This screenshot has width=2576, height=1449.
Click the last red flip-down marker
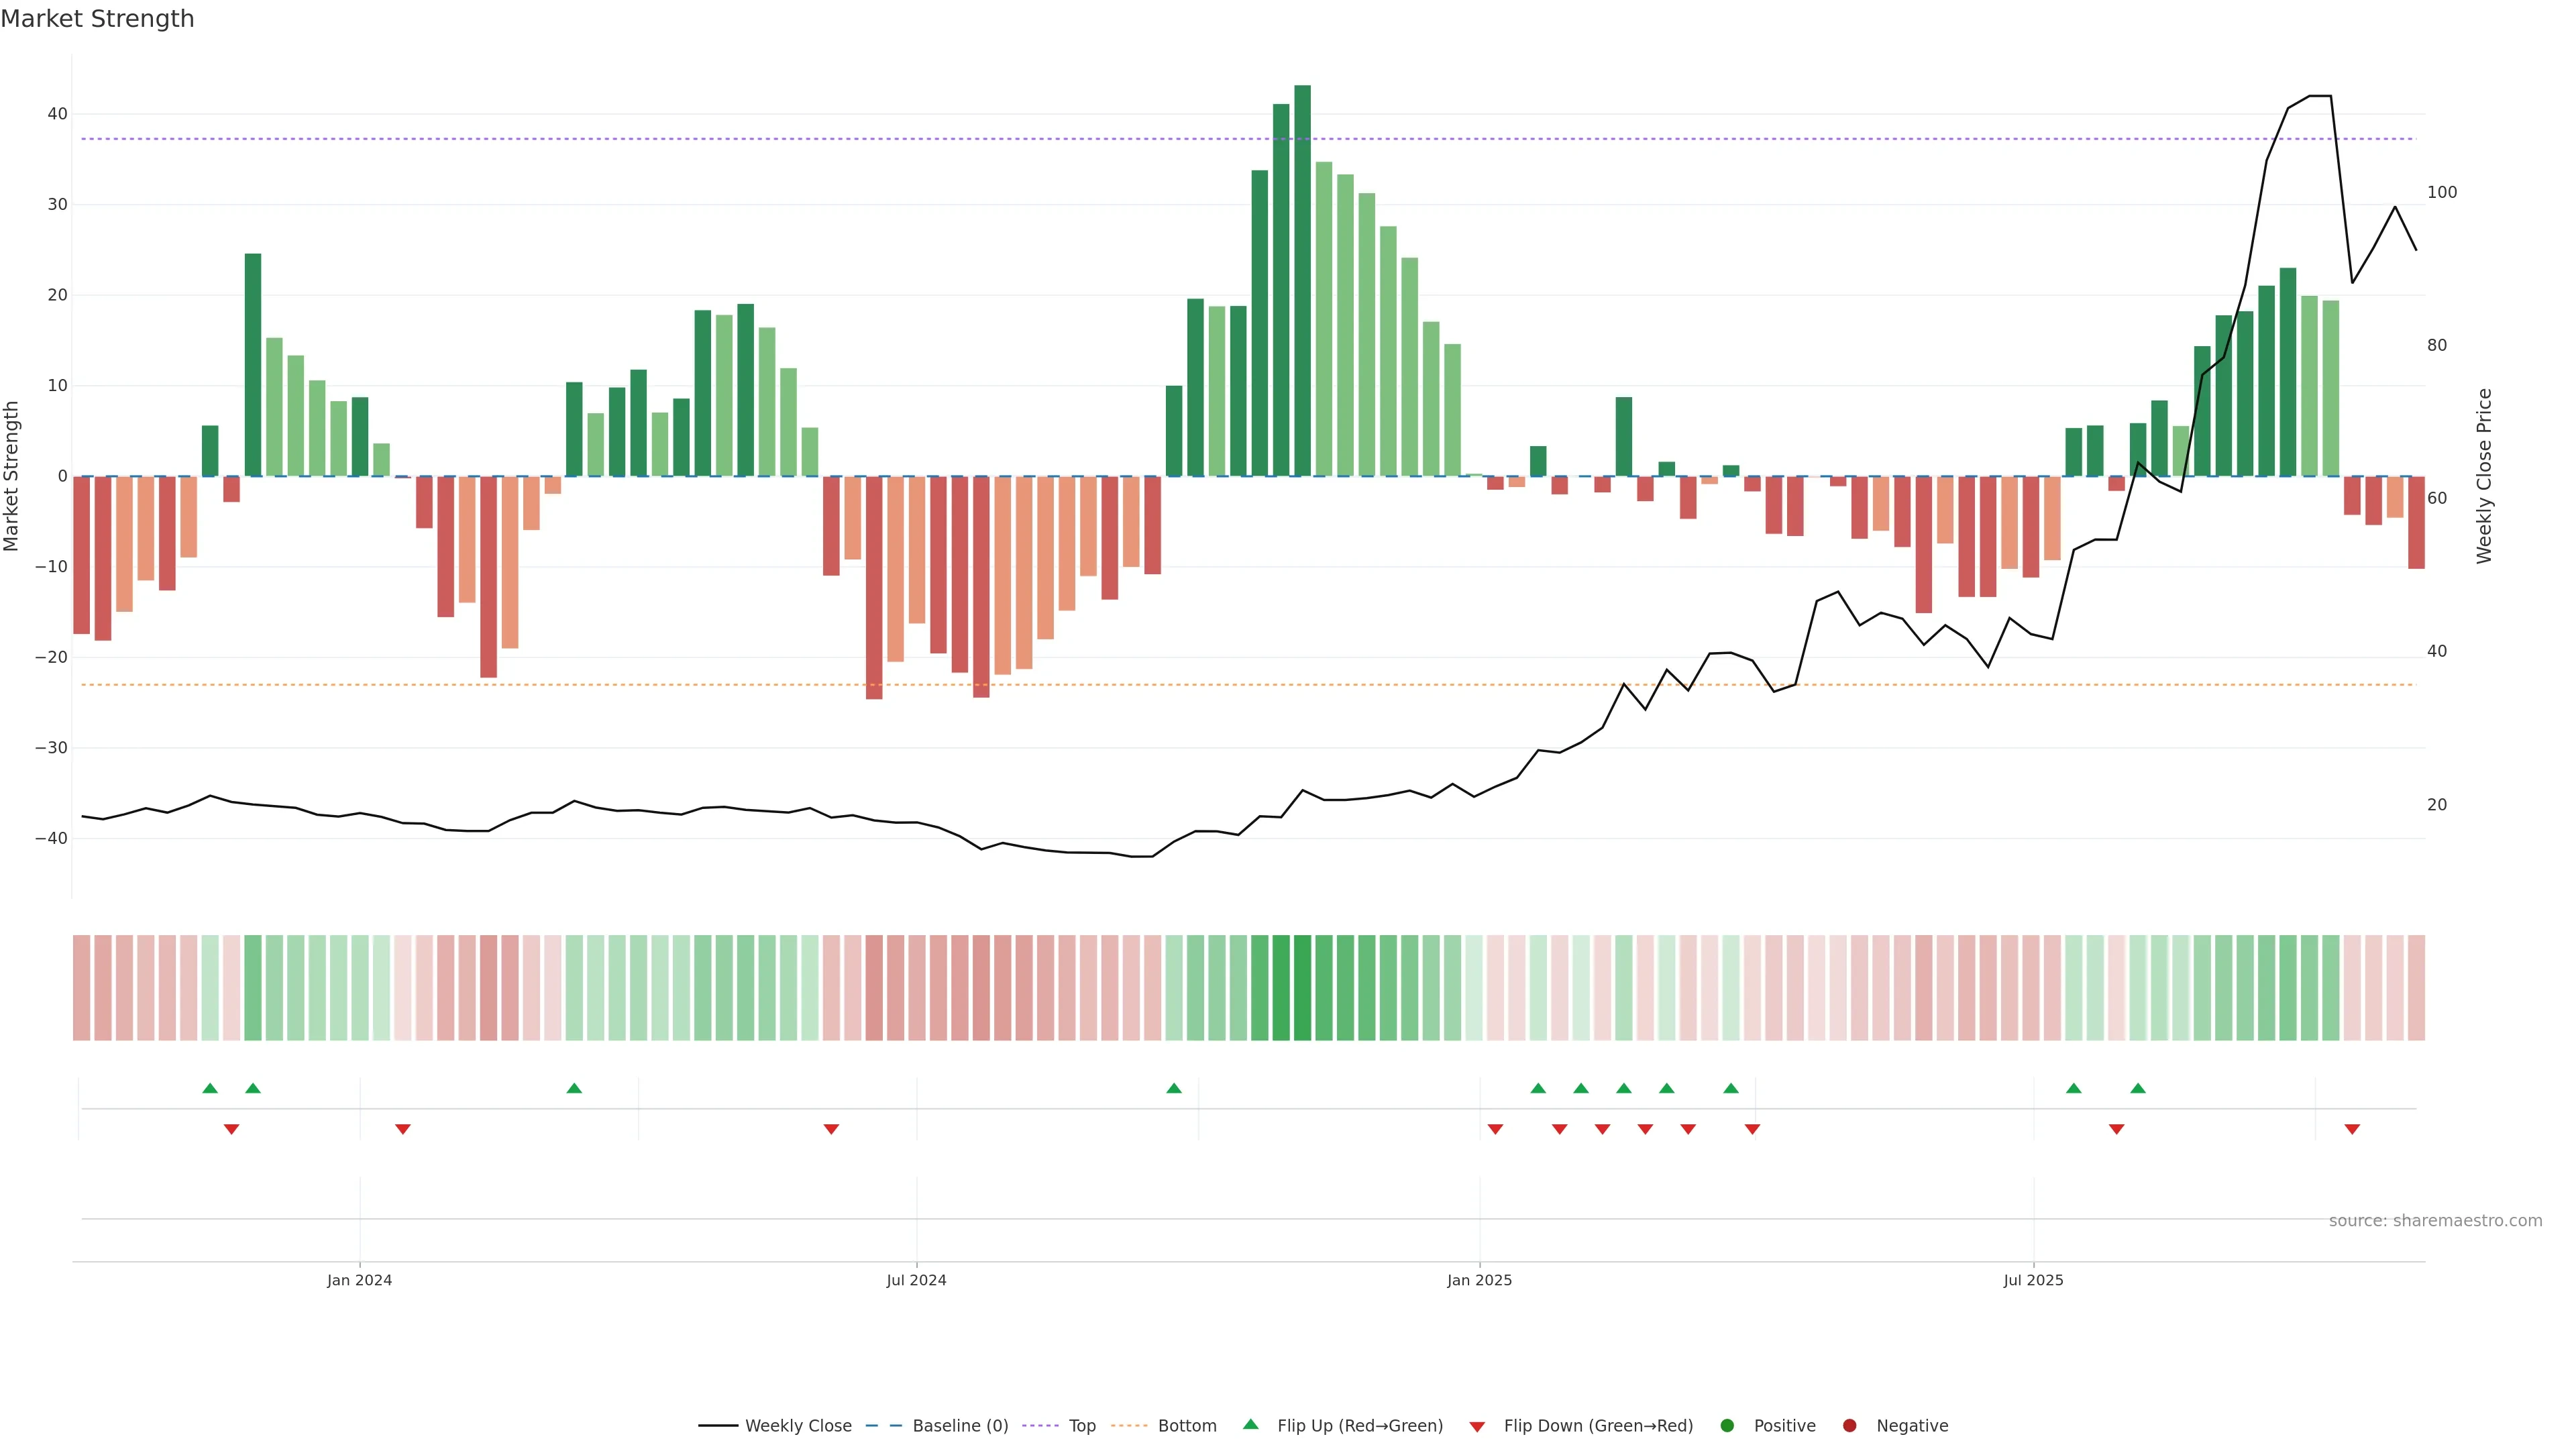2352,1129
